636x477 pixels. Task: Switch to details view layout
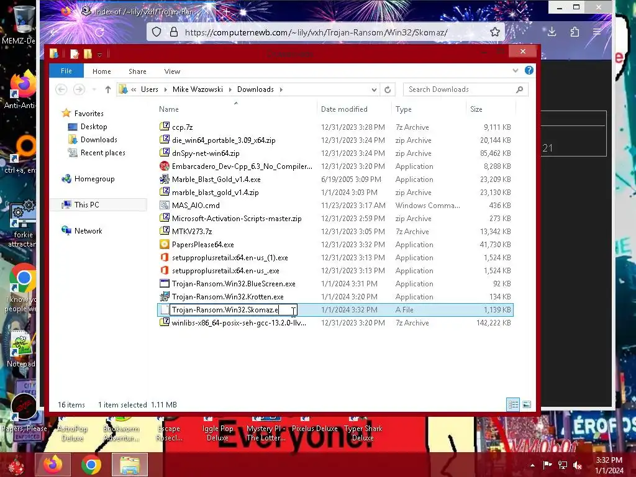pyautogui.click(x=513, y=404)
